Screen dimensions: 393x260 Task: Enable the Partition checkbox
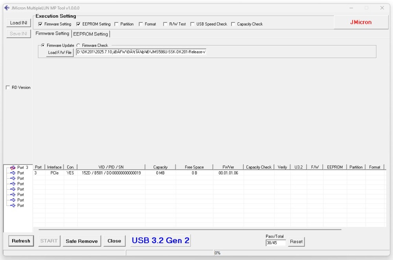pos(117,24)
